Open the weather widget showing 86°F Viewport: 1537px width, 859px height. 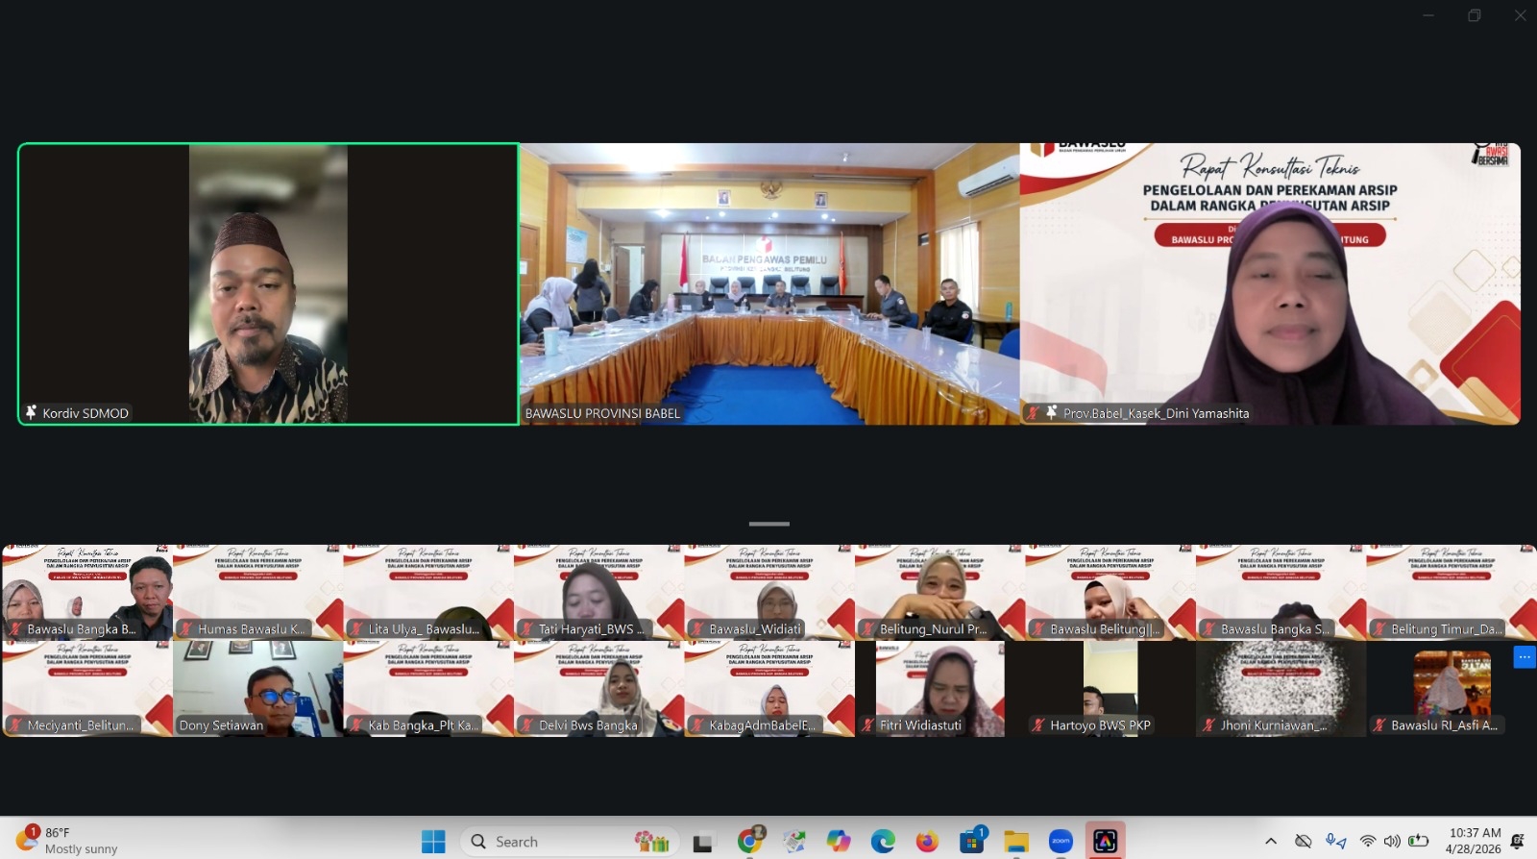tap(67, 841)
